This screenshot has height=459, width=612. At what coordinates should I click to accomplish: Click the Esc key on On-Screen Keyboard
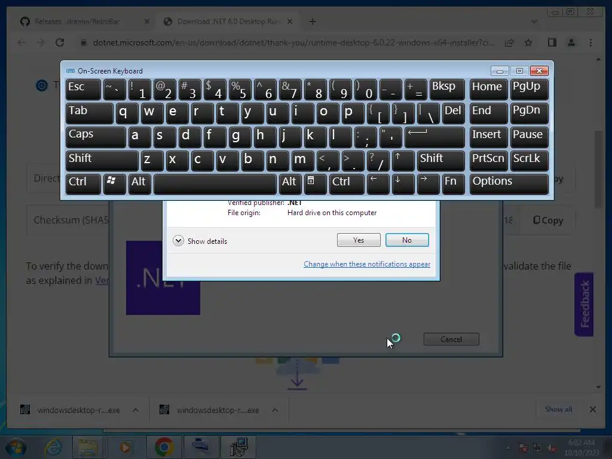coord(83,90)
